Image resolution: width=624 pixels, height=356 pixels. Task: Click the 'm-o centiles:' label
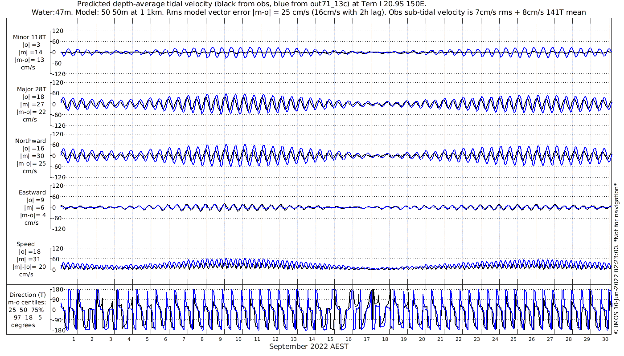tap(27, 302)
